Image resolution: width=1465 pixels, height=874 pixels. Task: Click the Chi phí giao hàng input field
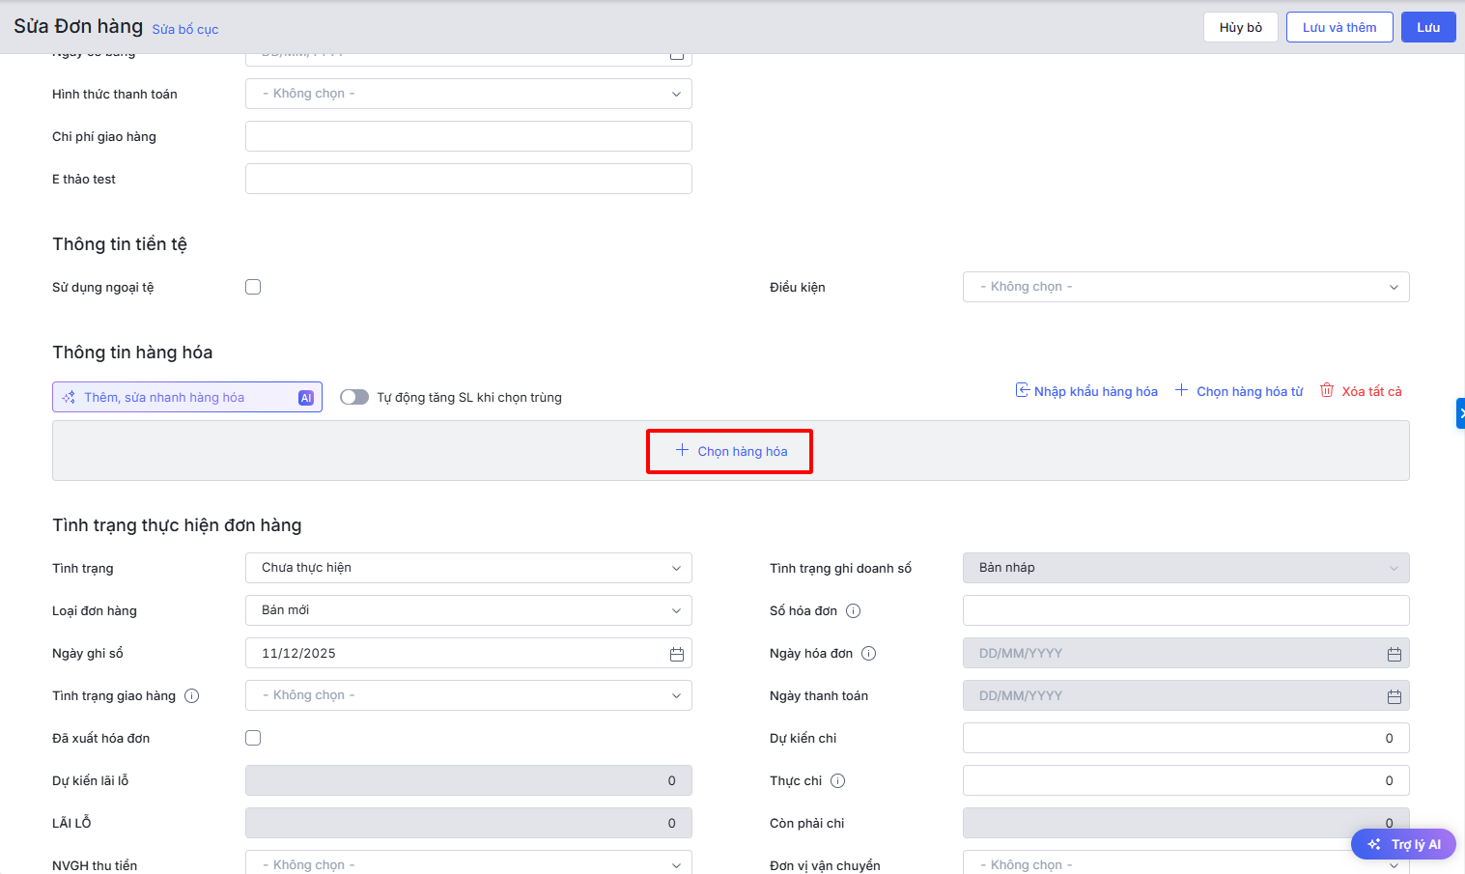(468, 136)
